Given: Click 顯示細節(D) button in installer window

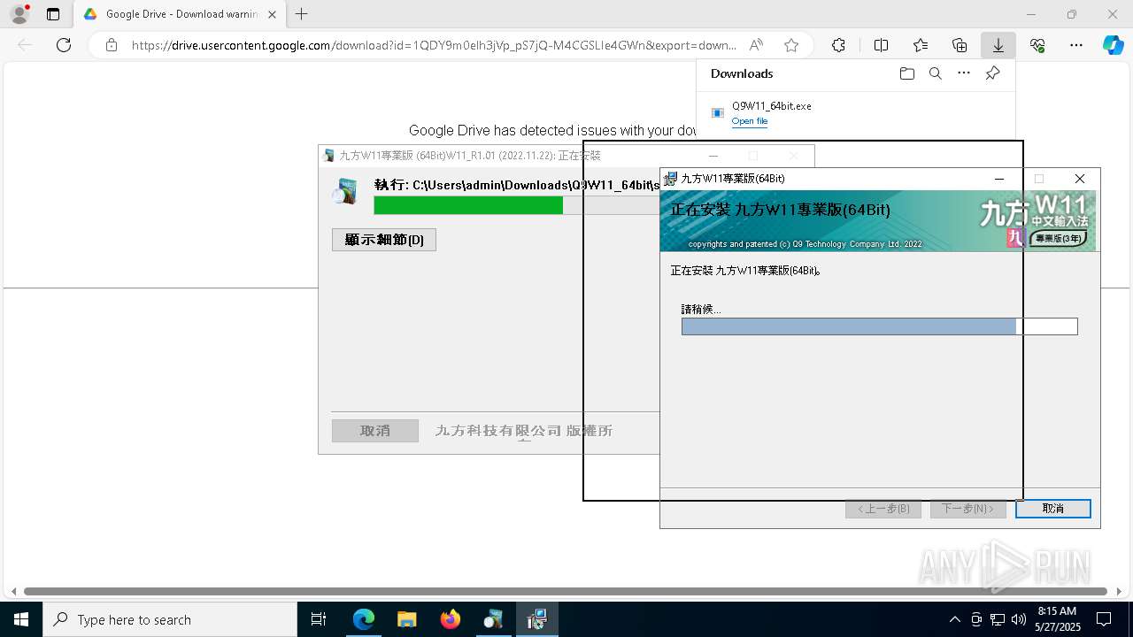Looking at the screenshot, I should (x=384, y=240).
